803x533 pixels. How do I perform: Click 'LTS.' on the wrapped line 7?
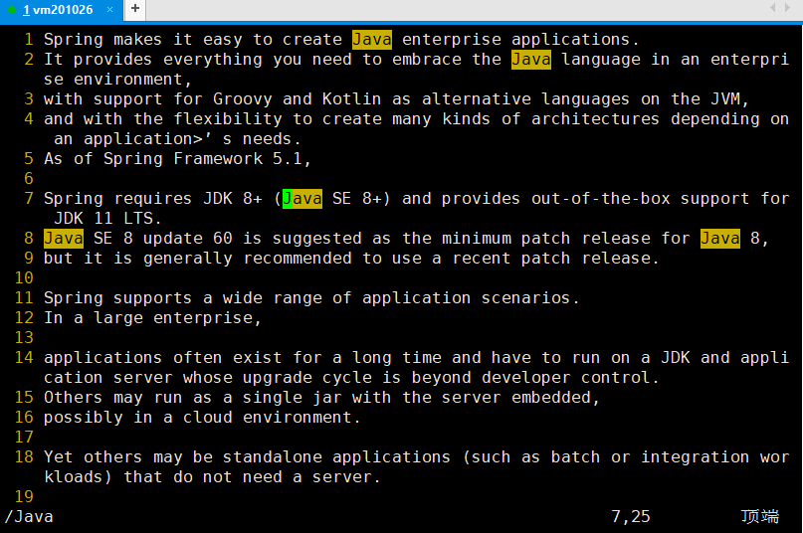tap(143, 219)
